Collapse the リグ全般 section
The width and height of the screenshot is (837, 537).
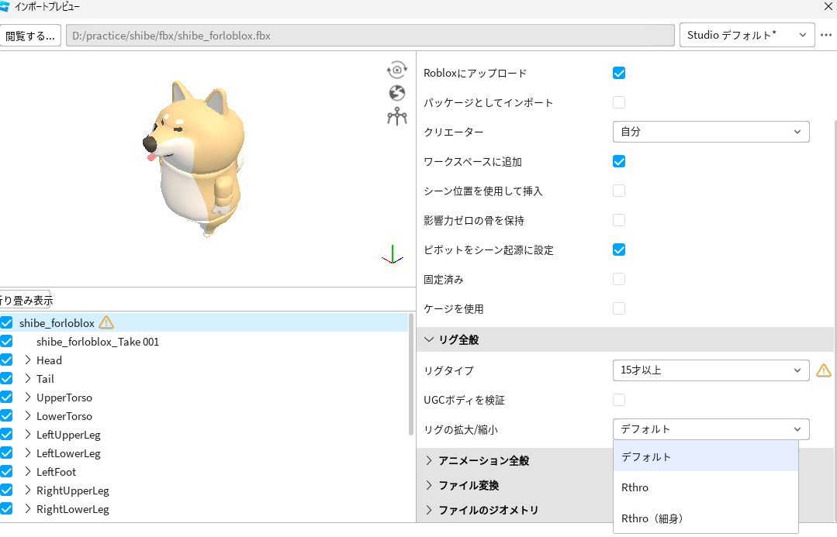point(429,339)
